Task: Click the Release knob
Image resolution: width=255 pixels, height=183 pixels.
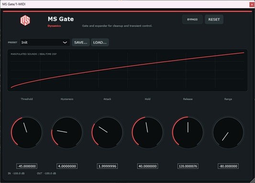Action: pyautogui.click(x=188, y=132)
